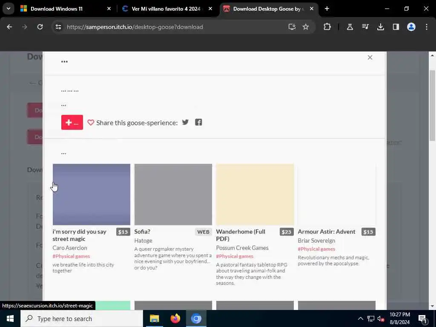Close the Ver Mi villano favorito tab

[x=210, y=9]
